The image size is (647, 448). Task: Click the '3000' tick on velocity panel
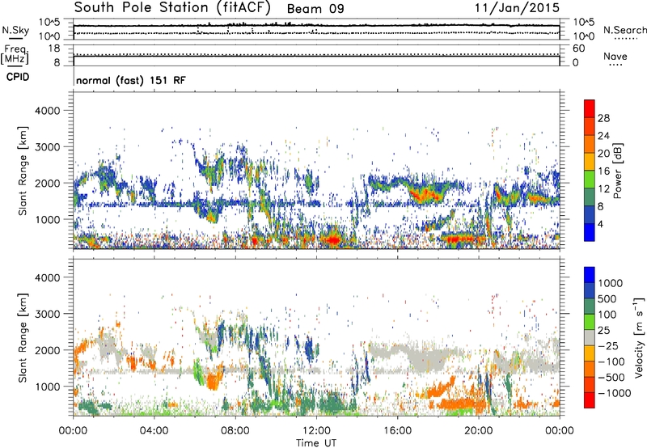point(47,314)
